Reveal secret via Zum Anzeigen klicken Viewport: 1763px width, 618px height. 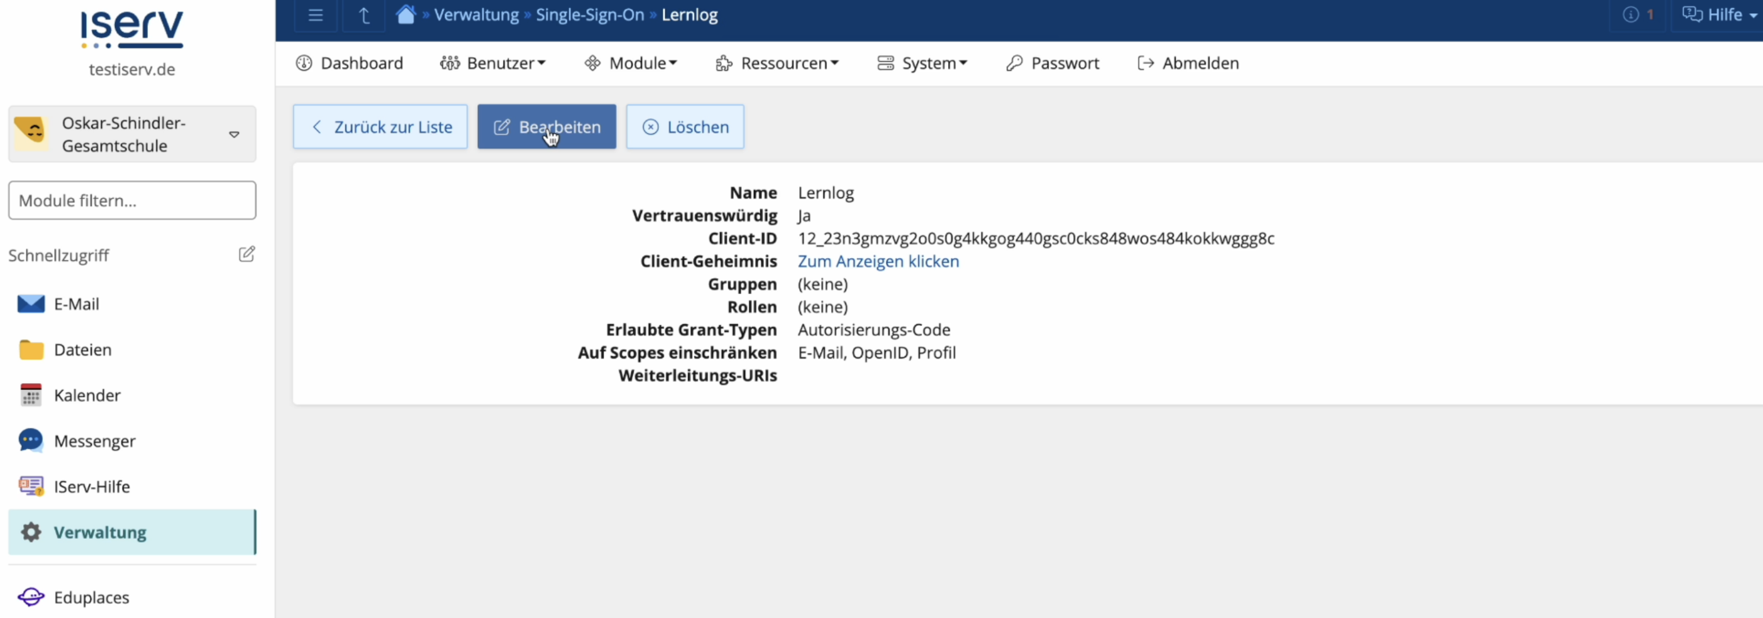(x=878, y=262)
